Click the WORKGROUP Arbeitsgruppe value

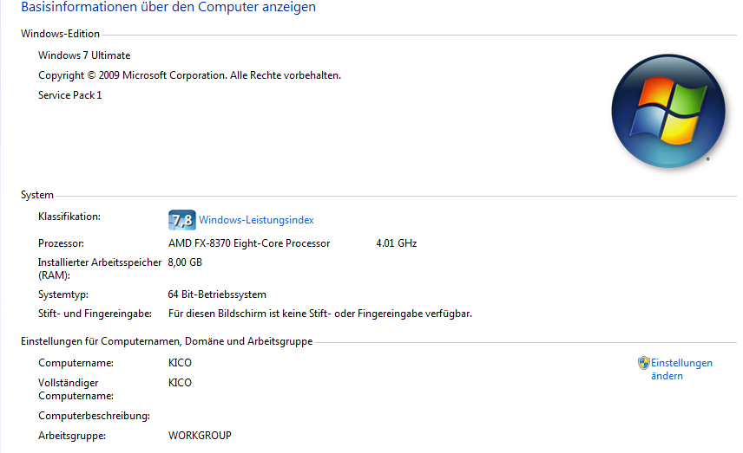pyautogui.click(x=200, y=436)
